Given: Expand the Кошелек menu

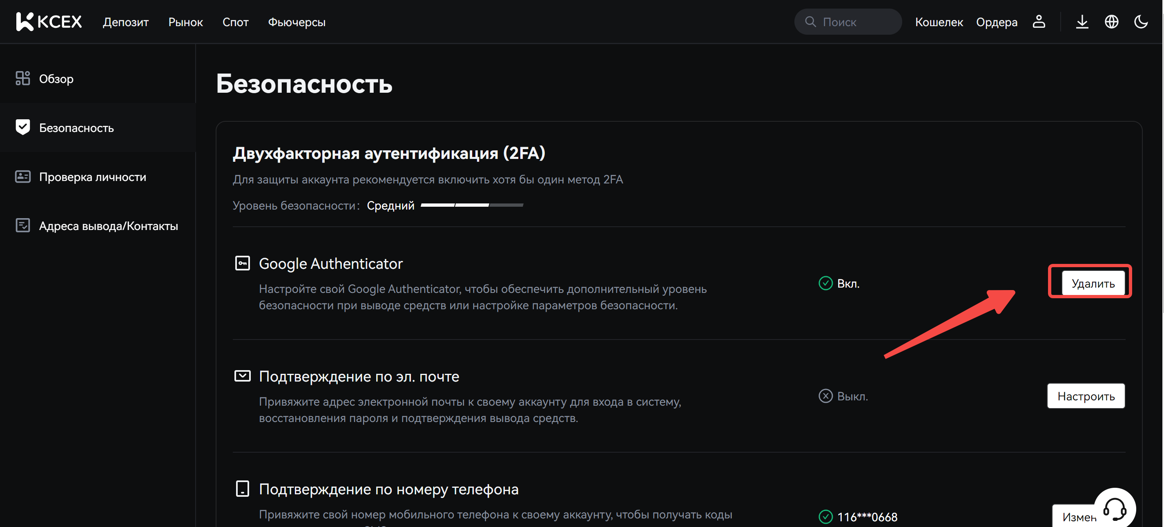Looking at the screenshot, I should pos(939,22).
